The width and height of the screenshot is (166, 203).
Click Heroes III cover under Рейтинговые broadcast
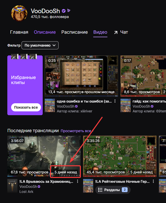pyautogui.click(x=88, y=186)
